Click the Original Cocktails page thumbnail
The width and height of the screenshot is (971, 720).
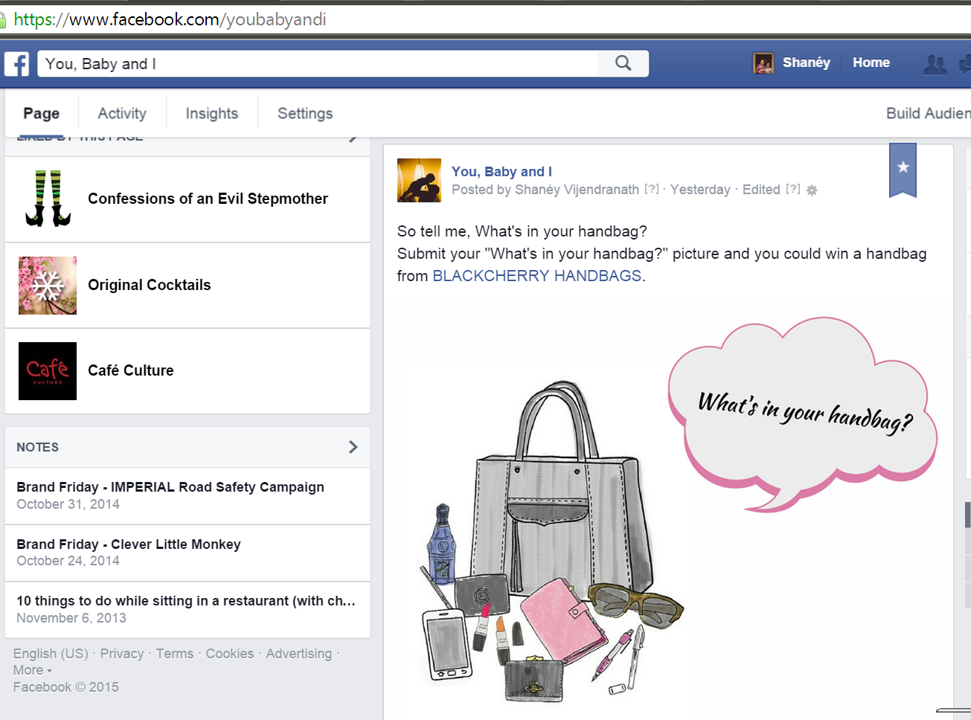point(48,286)
